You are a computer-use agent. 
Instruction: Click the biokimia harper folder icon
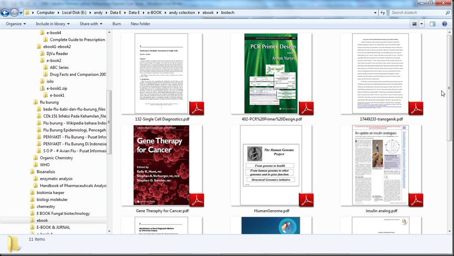tap(32, 192)
